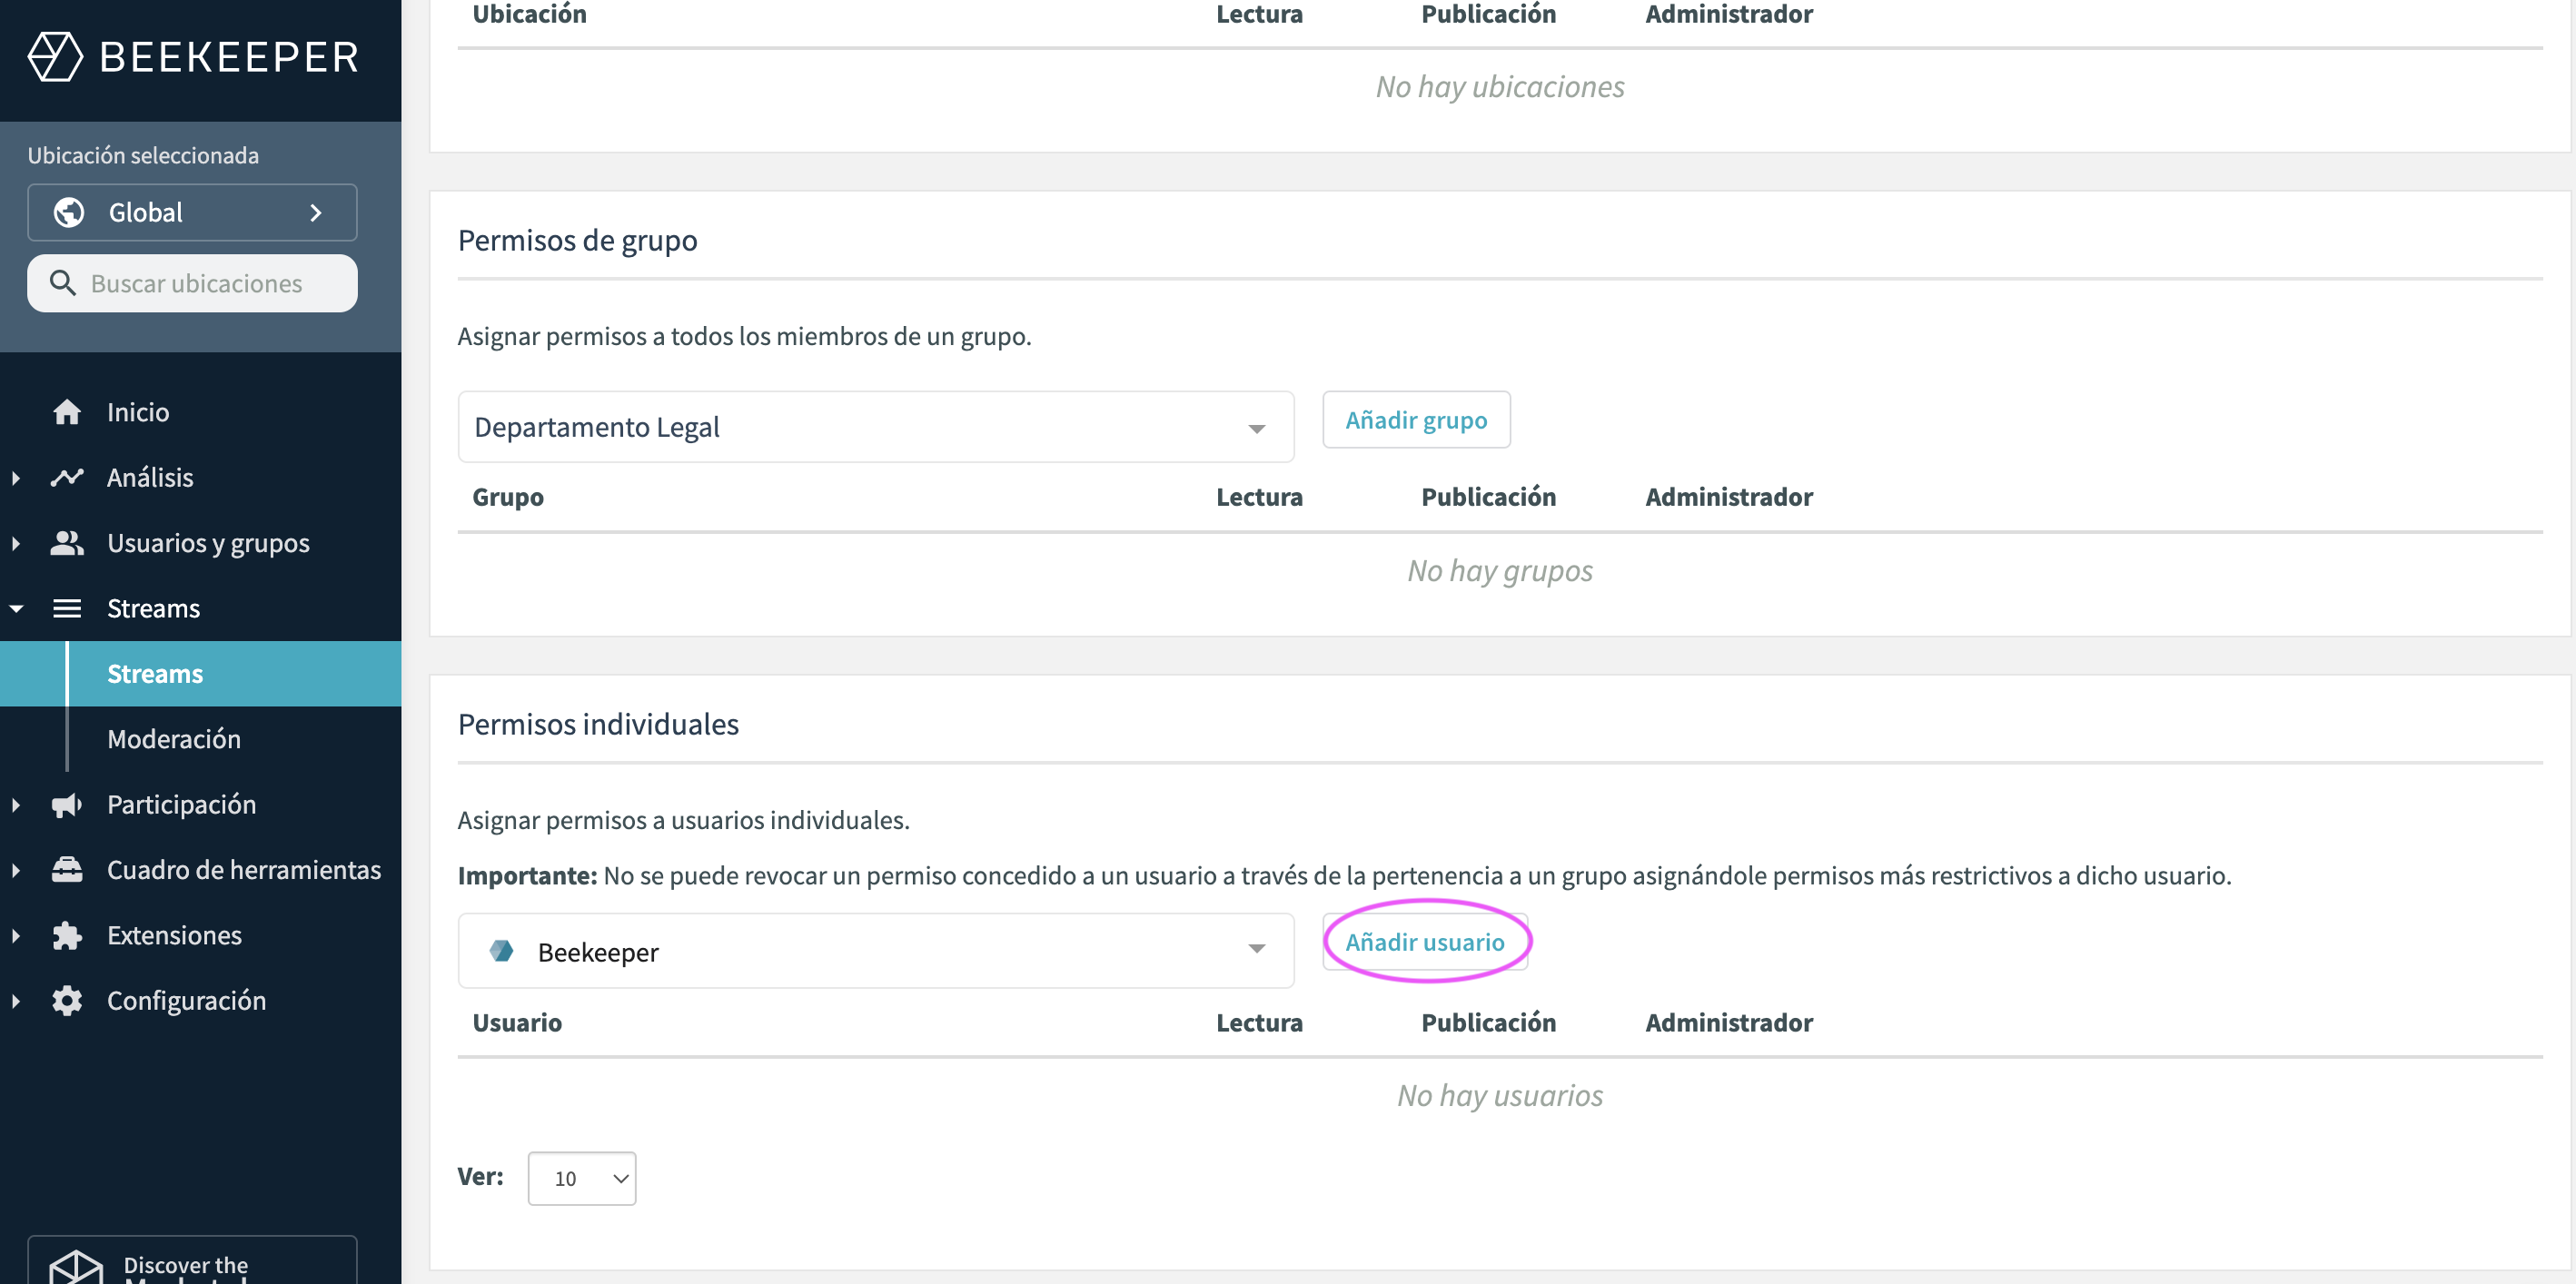Expand the Usuarios y grupos arrow
The width and height of the screenshot is (2576, 1284).
pos(16,543)
